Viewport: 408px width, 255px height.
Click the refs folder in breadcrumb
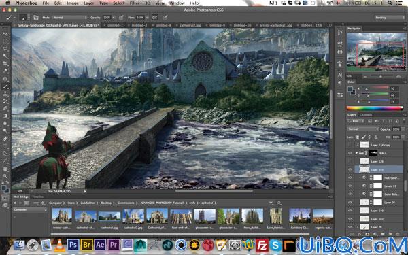coord(193,203)
